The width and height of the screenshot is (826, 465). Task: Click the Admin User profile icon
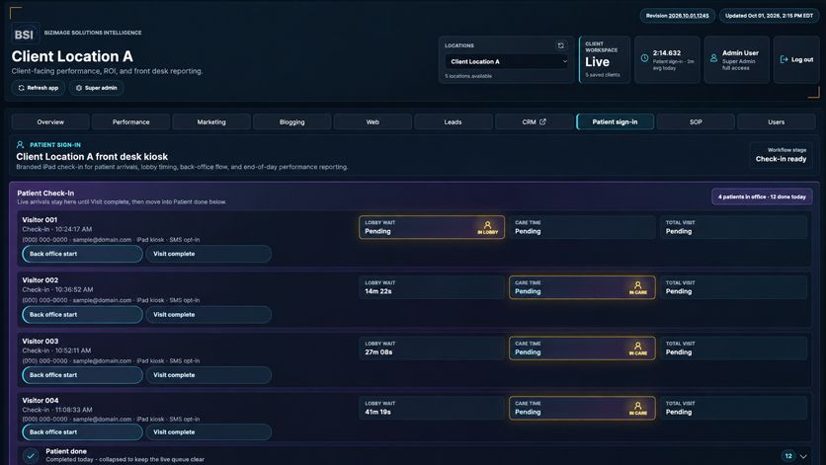point(713,58)
